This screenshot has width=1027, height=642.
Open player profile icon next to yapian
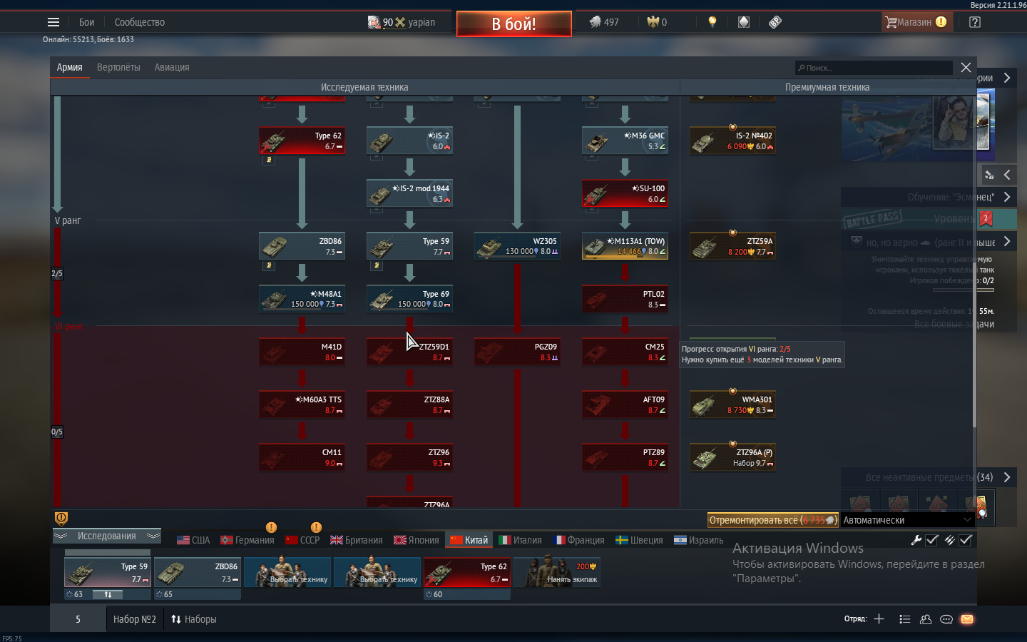tap(374, 22)
